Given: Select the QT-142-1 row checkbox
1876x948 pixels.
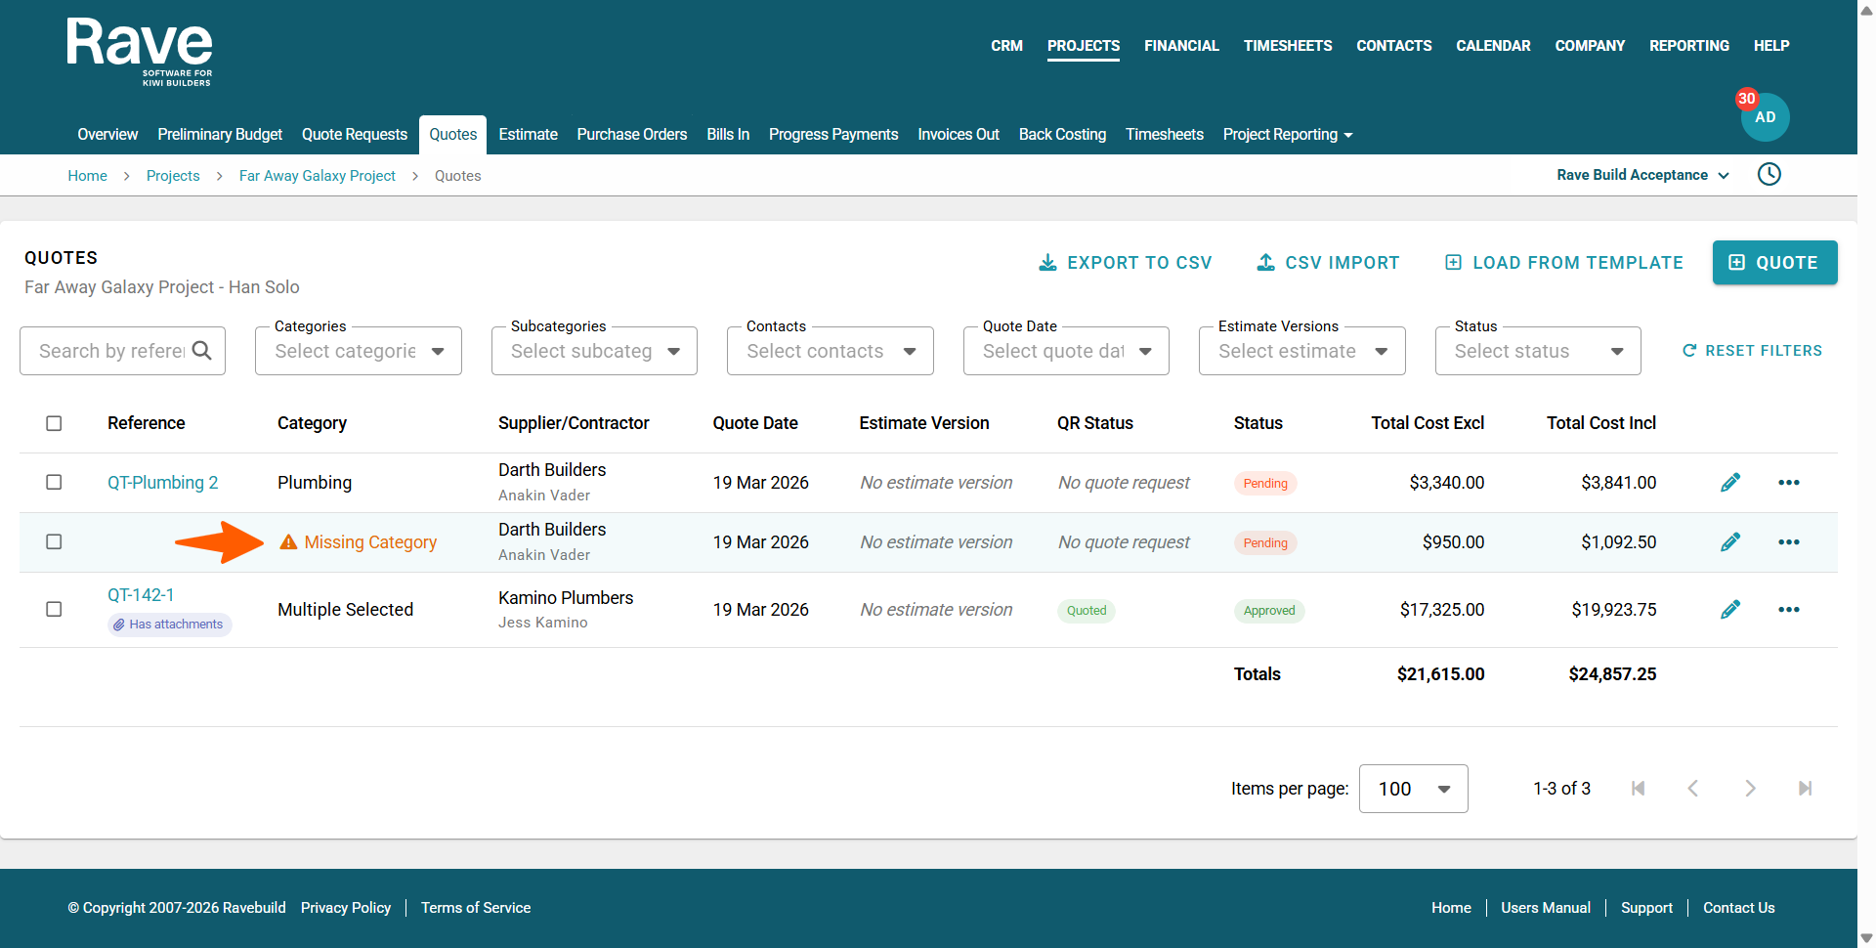Looking at the screenshot, I should pos(55,610).
